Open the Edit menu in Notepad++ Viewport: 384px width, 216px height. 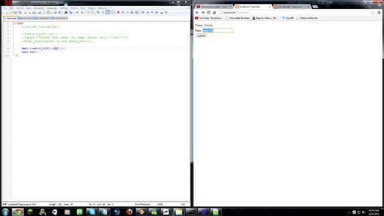click(11, 8)
